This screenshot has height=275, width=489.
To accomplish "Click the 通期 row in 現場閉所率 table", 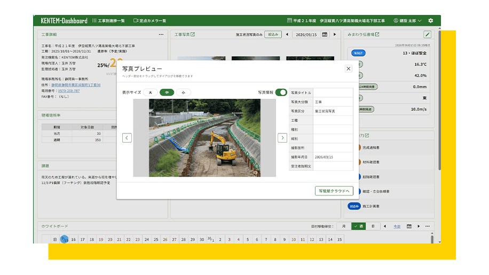I will [x=79, y=140].
